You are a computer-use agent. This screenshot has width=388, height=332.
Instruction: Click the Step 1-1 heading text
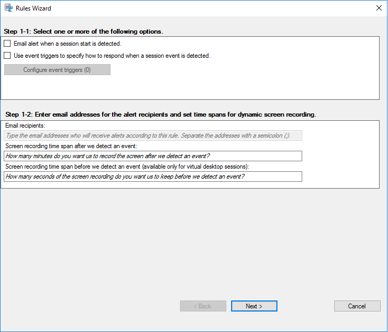click(83, 32)
